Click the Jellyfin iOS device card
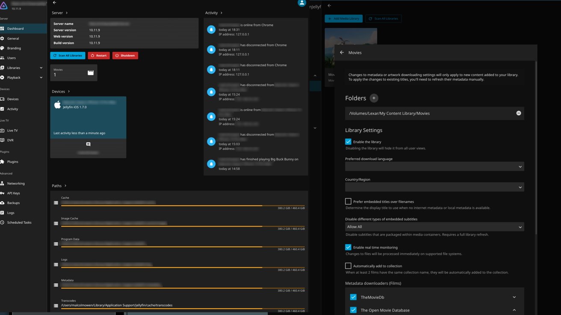 (88, 117)
